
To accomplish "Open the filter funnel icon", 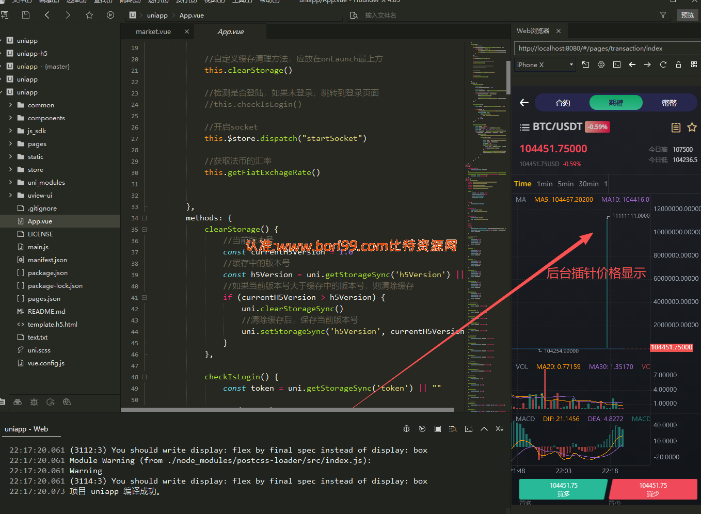I will 663,15.
